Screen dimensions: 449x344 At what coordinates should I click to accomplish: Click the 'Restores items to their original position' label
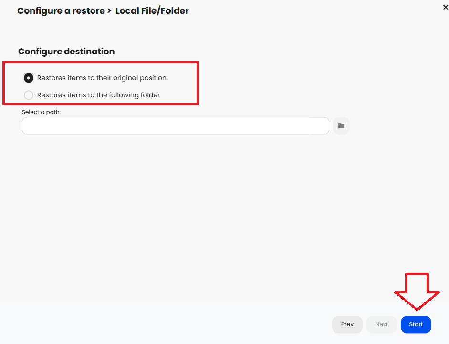102,78
